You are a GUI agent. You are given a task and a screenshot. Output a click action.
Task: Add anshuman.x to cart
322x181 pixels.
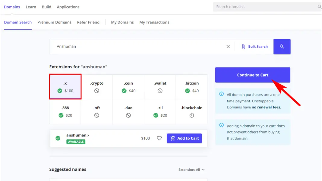(x=184, y=138)
